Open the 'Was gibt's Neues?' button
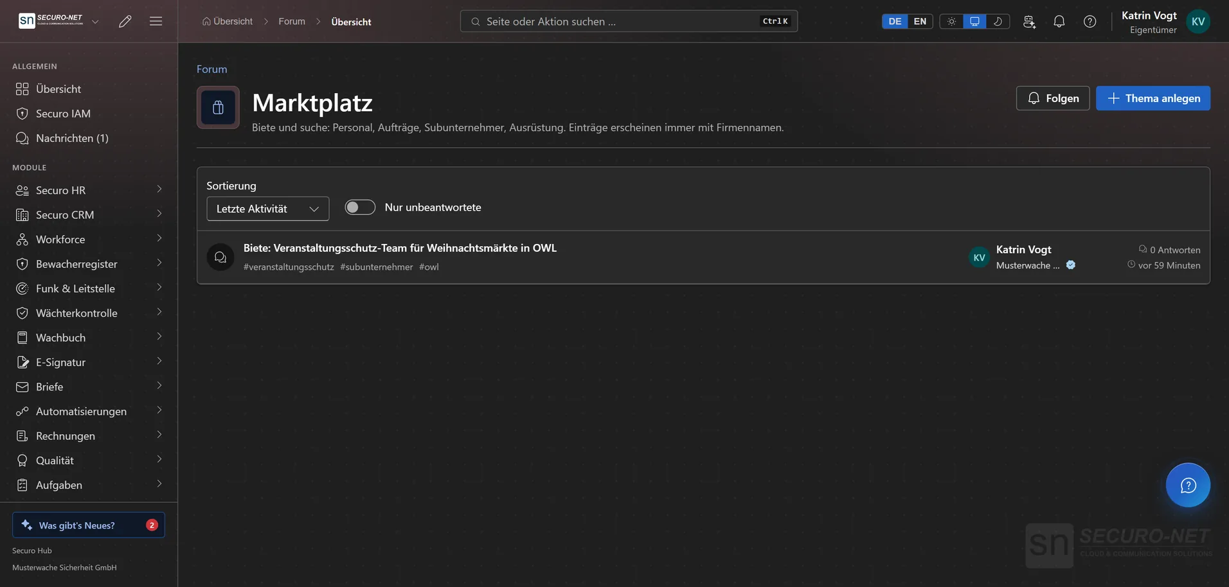Screen dimensions: 1229x587 pos(89,525)
